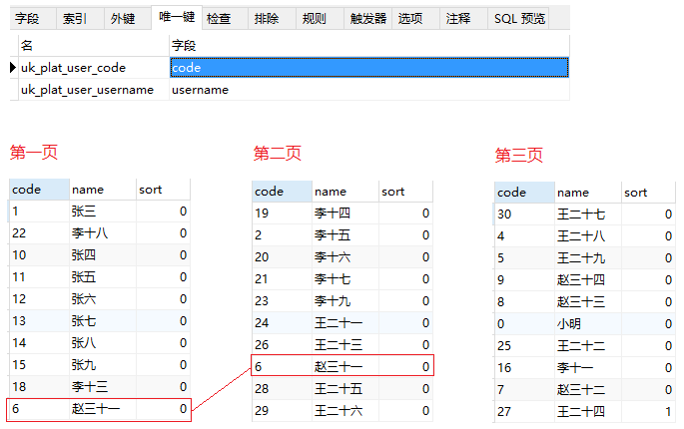
Task: Click the sort value 1 for 王二十四
Action: pyautogui.click(x=648, y=412)
